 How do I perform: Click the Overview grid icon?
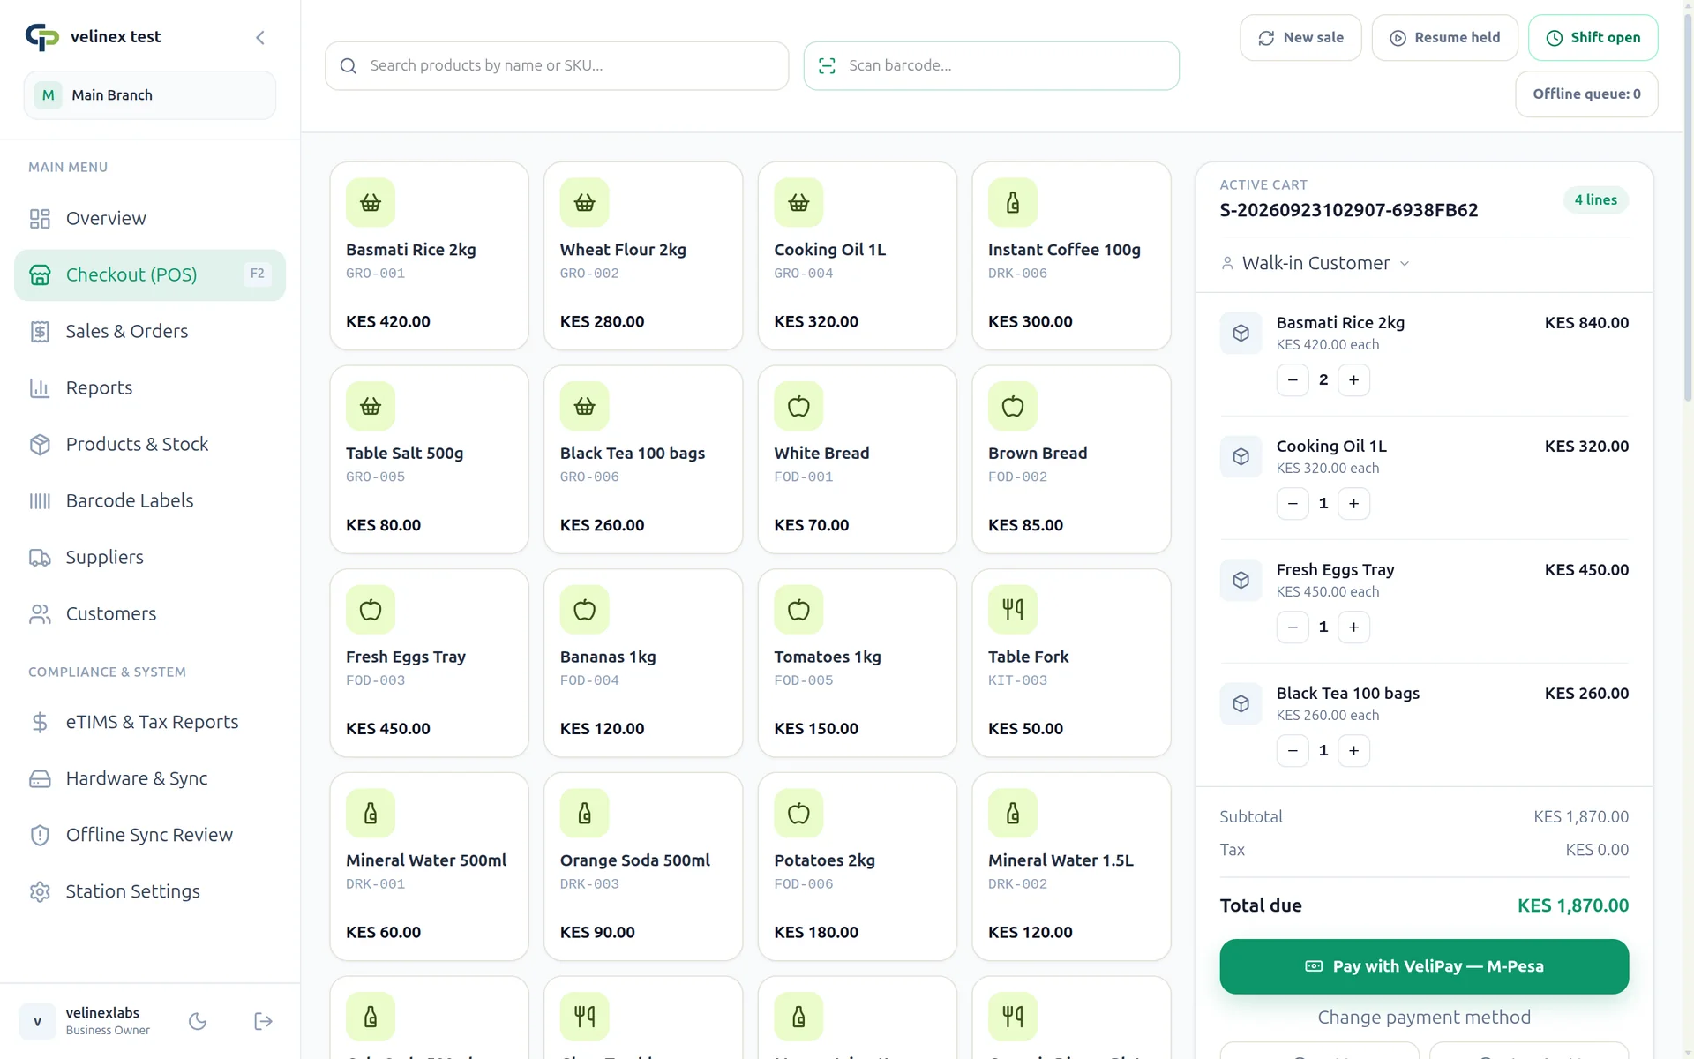pyautogui.click(x=40, y=218)
